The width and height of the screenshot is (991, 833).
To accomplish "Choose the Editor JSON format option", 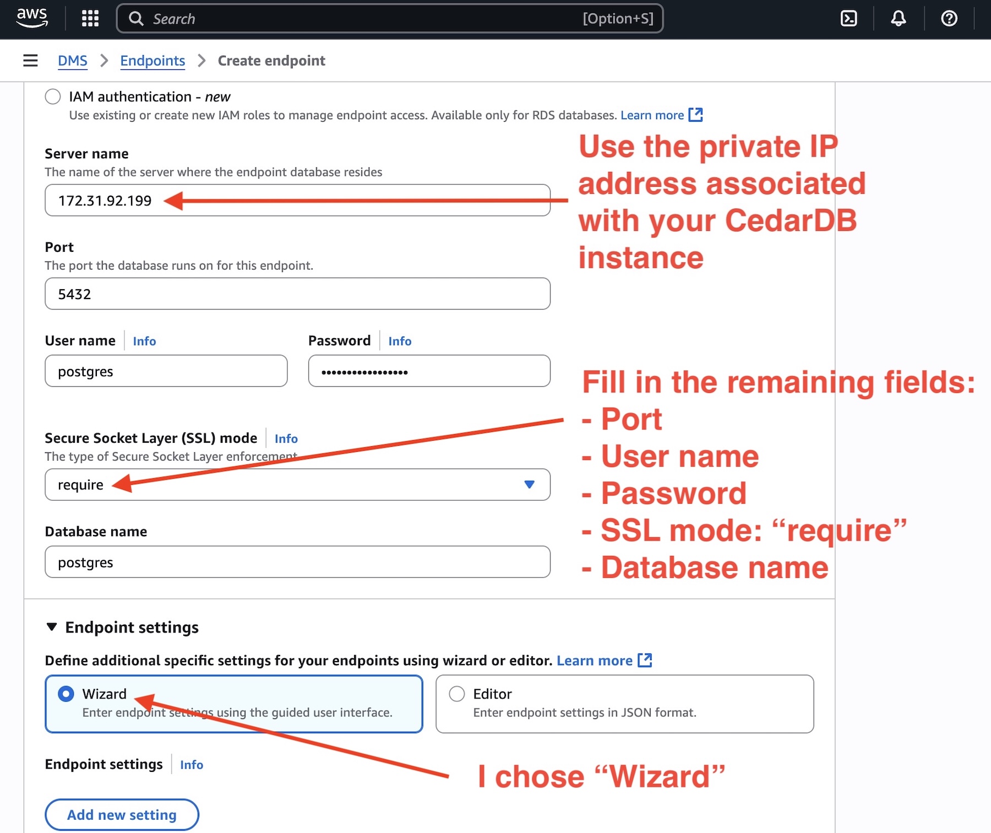I will (x=457, y=694).
